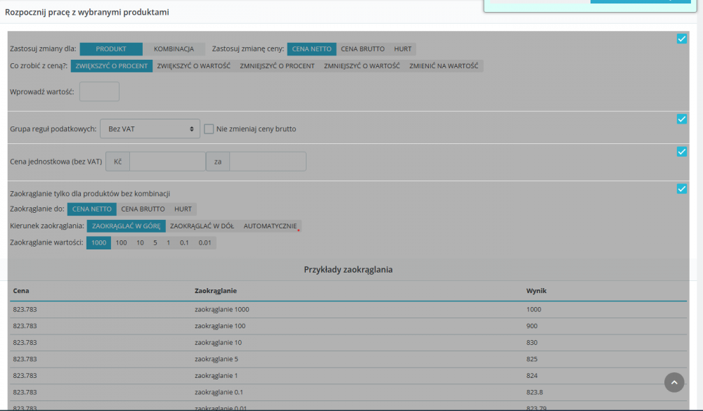Image resolution: width=703 pixels, height=411 pixels.
Task: Select ZWIĘKSZYĆ O WARTOŚĆ option
Action: pyautogui.click(x=194, y=66)
